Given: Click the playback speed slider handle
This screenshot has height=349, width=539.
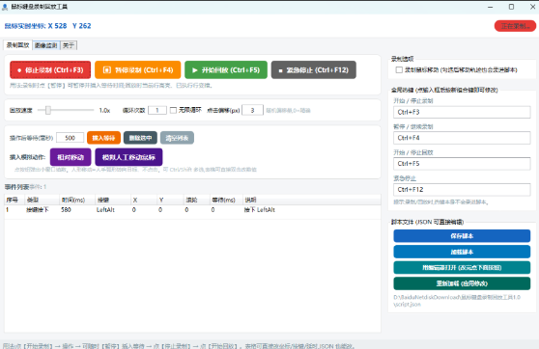Looking at the screenshot, I should pos(48,110).
